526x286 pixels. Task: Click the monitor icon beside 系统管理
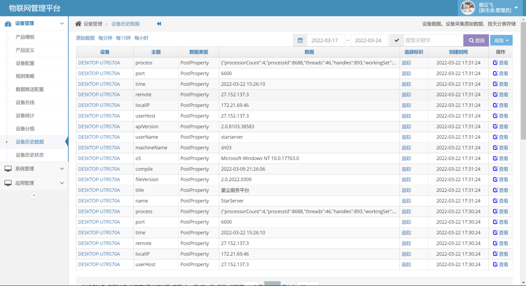click(8, 169)
